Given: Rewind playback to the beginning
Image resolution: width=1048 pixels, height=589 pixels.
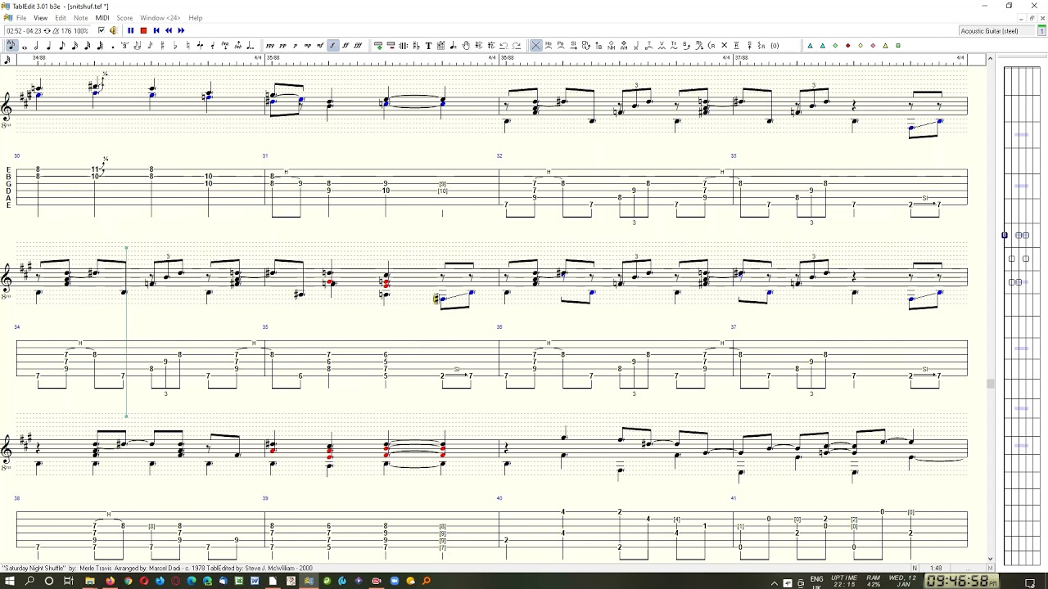Looking at the screenshot, I should tap(156, 31).
